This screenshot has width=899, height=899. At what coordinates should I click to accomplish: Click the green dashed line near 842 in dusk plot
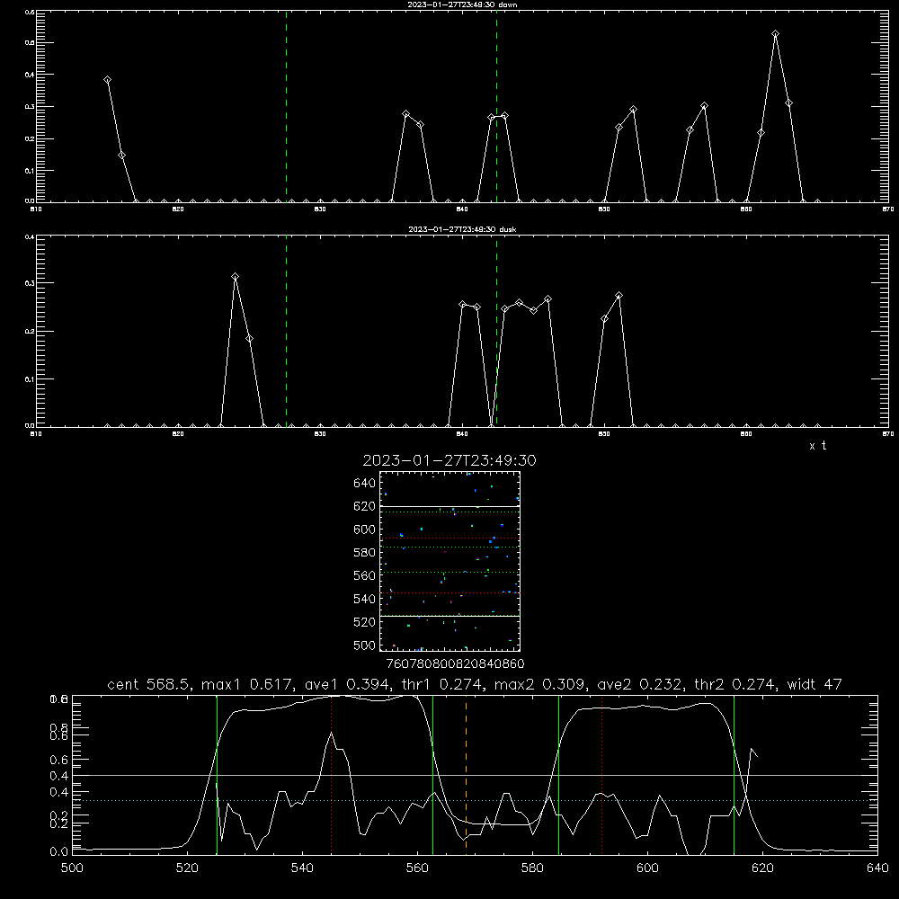(x=496, y=331)
